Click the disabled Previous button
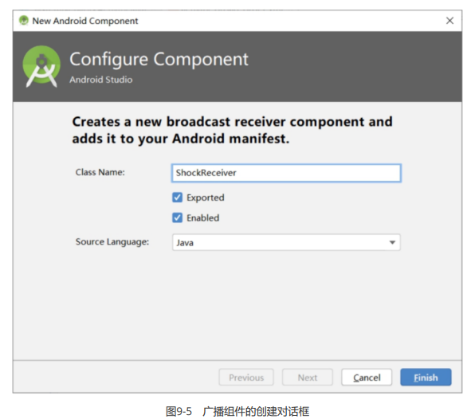Image resolution: width=467 pixels, height=419 pixels. [x=246, y=378]
